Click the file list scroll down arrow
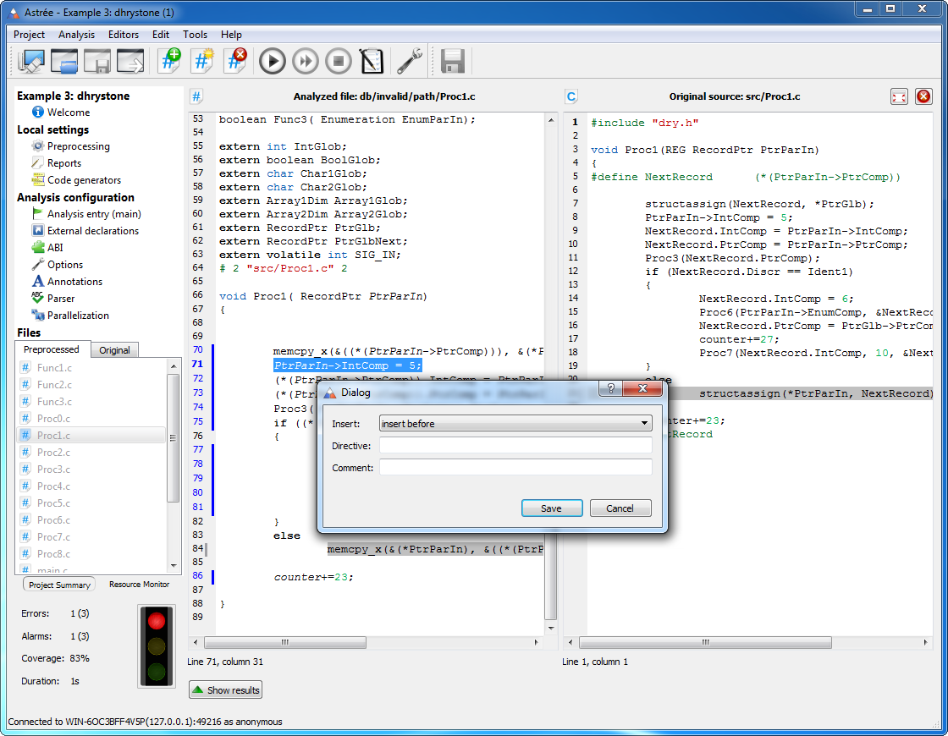 174,566
